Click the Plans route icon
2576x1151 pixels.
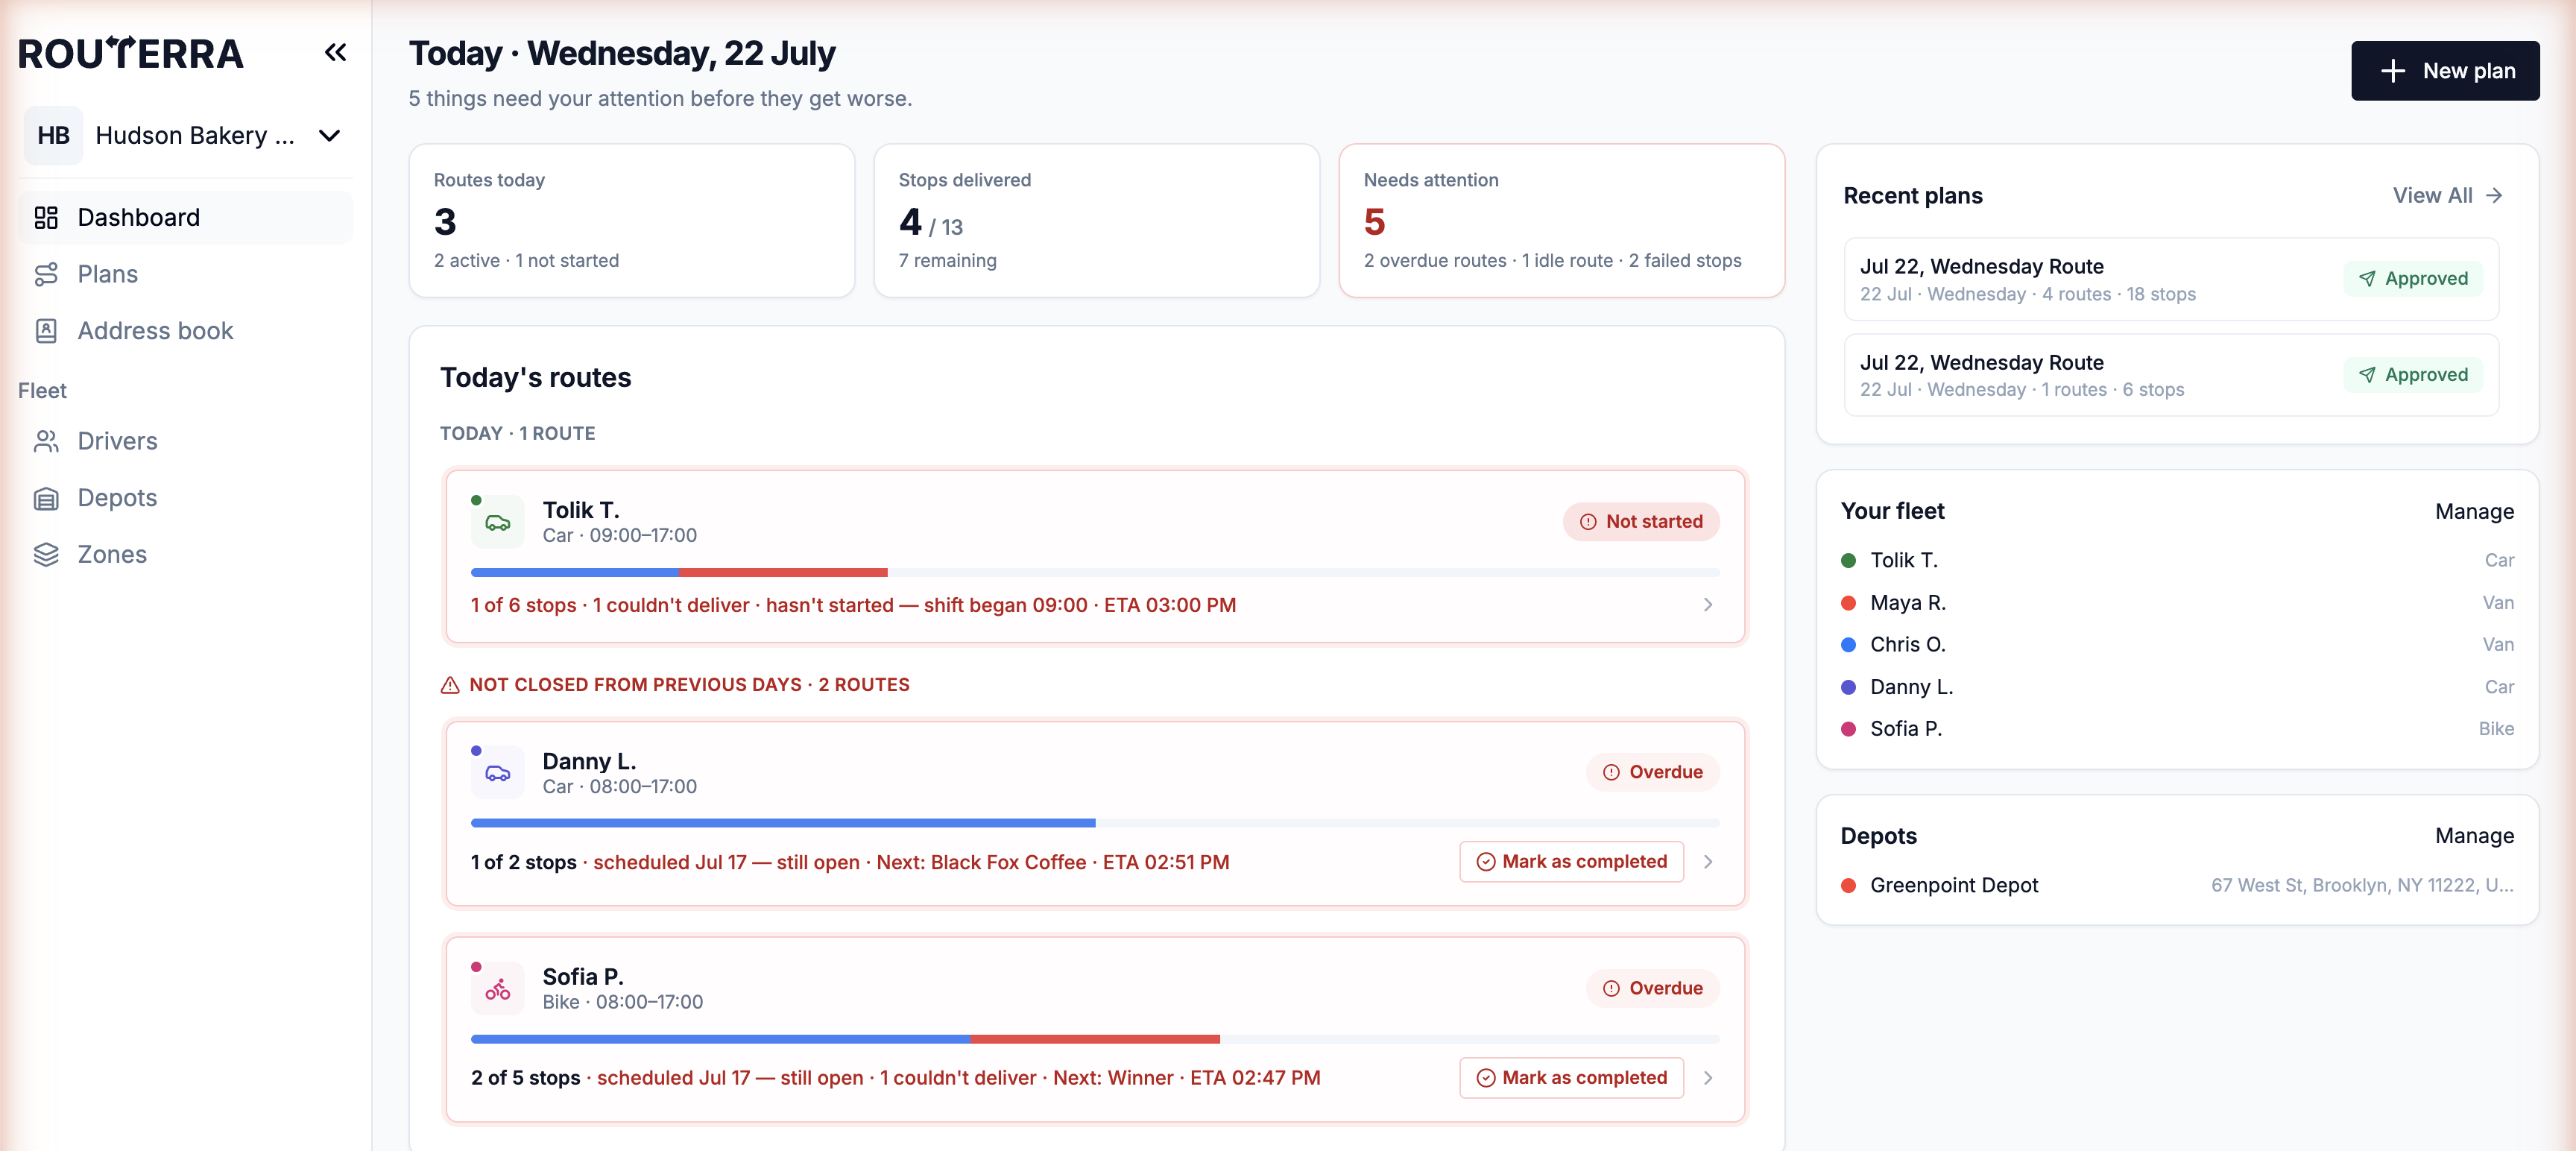click(x=46, y=274)
